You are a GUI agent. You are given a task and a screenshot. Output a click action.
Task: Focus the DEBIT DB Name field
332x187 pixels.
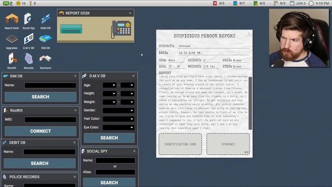tap(50, 152)
